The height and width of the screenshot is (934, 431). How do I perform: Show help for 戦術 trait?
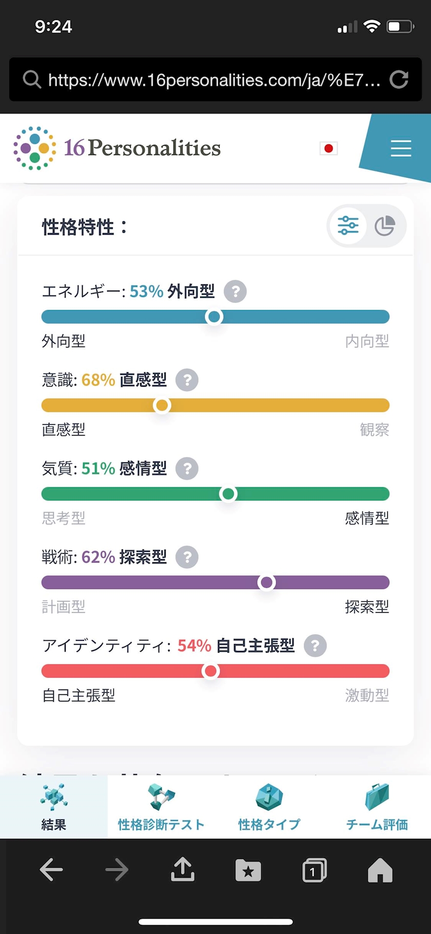click(187, 557)
